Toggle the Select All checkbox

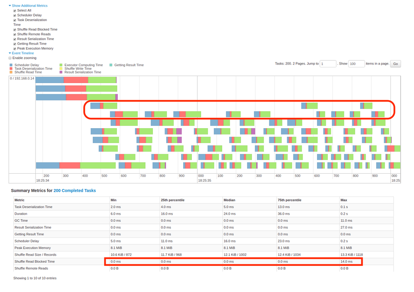point(15,11)
